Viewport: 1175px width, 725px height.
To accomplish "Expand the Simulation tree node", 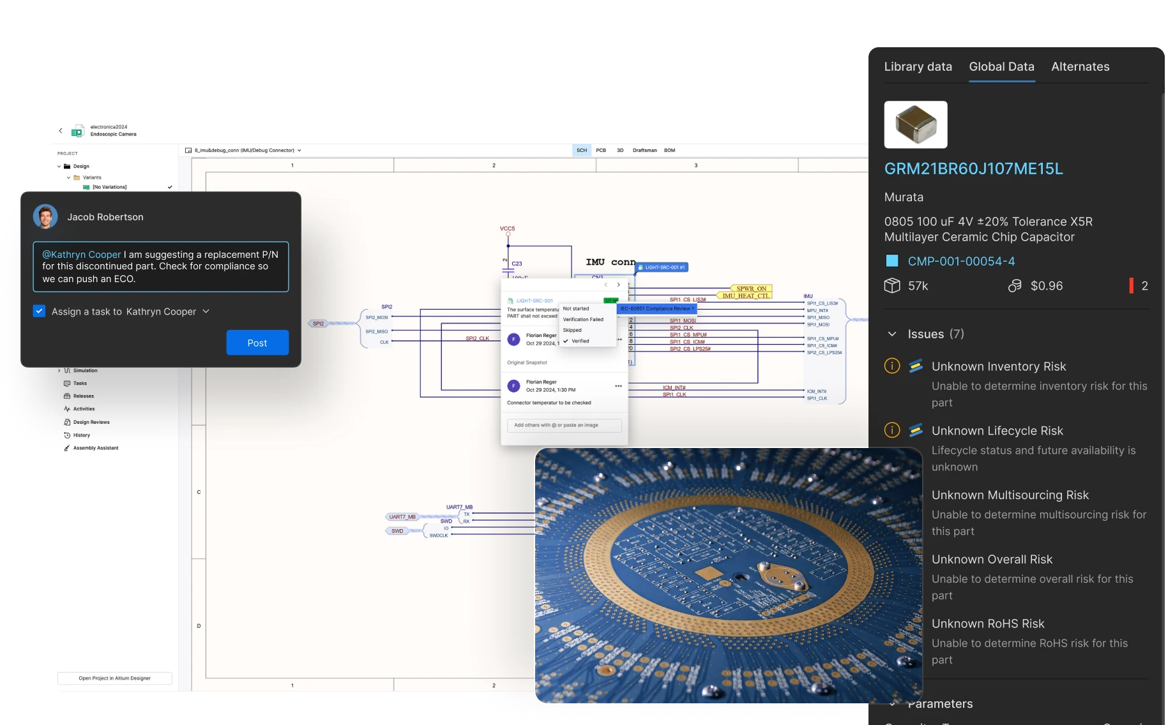I will coord(59,371).
